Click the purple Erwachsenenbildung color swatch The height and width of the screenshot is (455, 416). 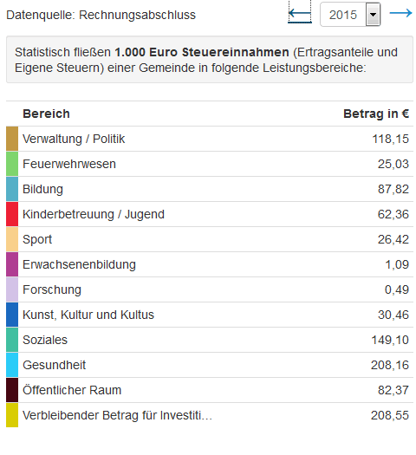pyautogui.click(x=12, y=264)
